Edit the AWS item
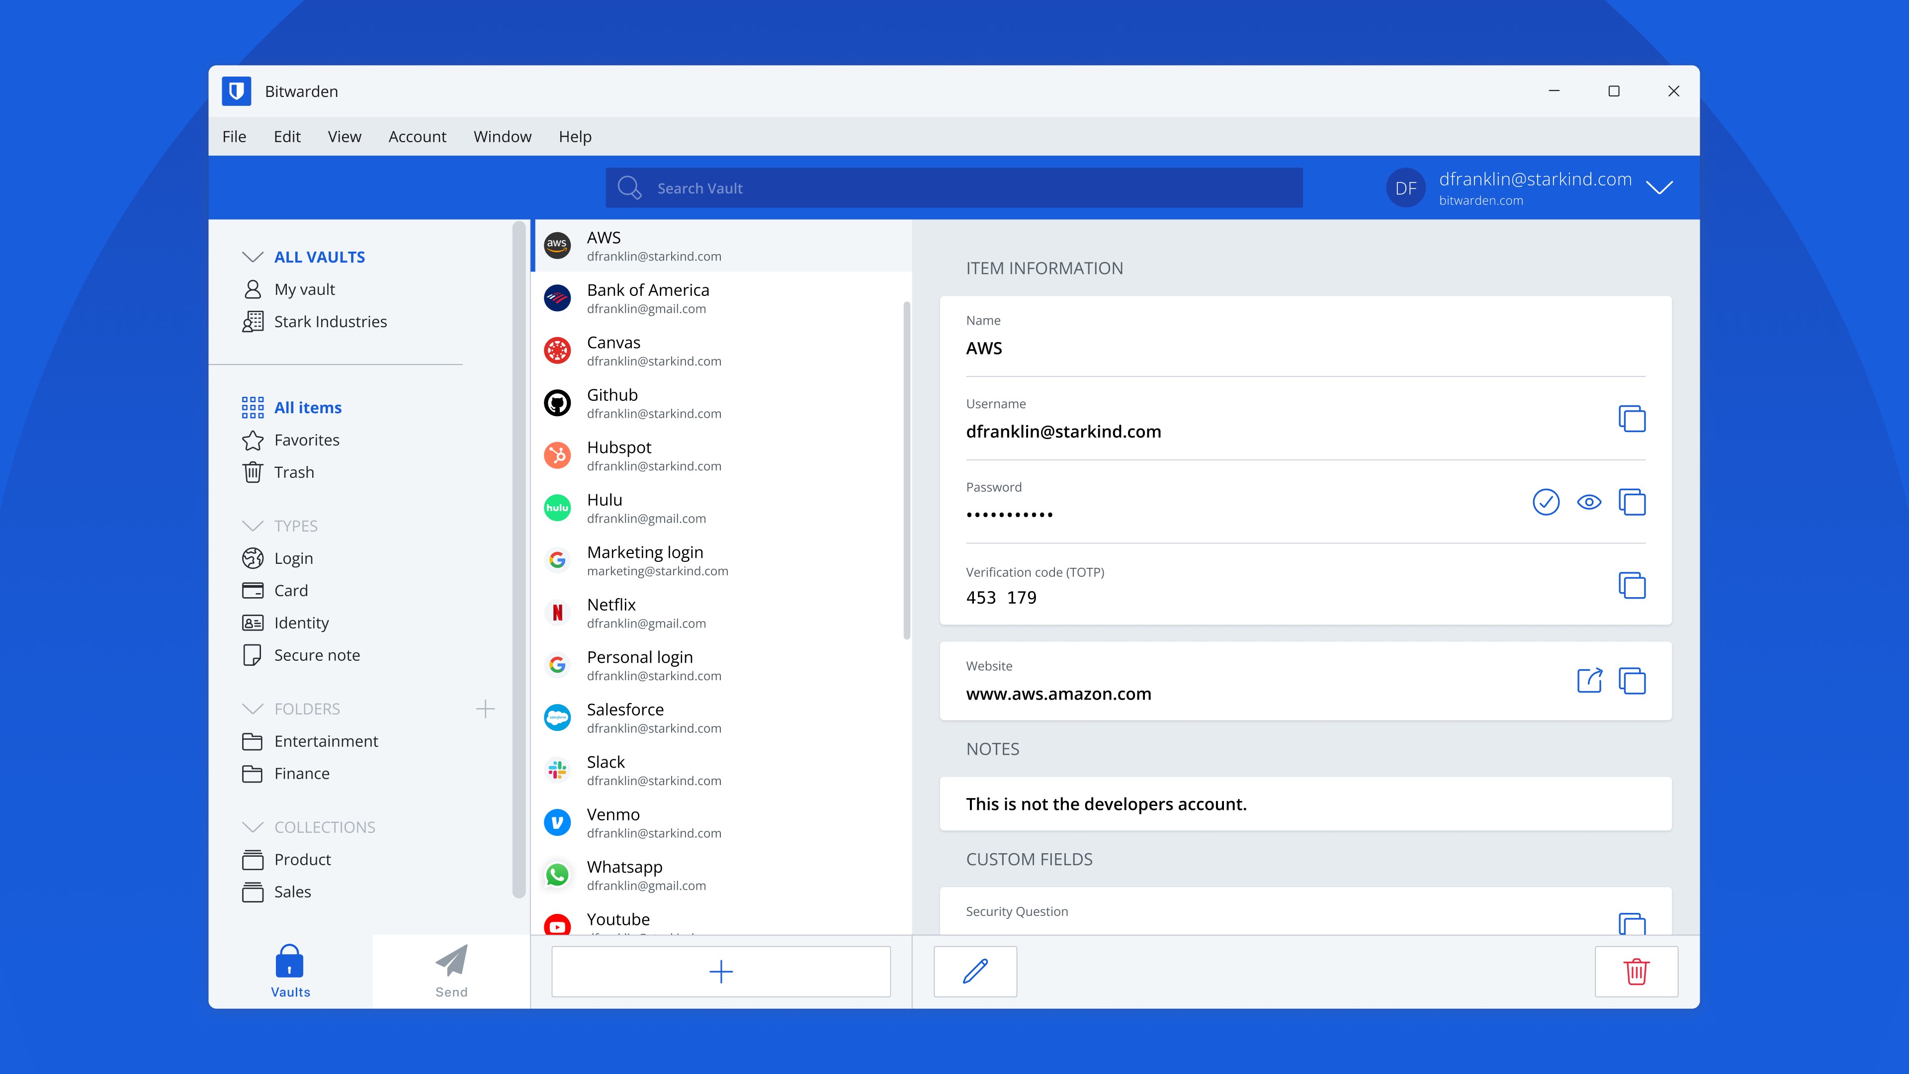 [x=975, y=971]
